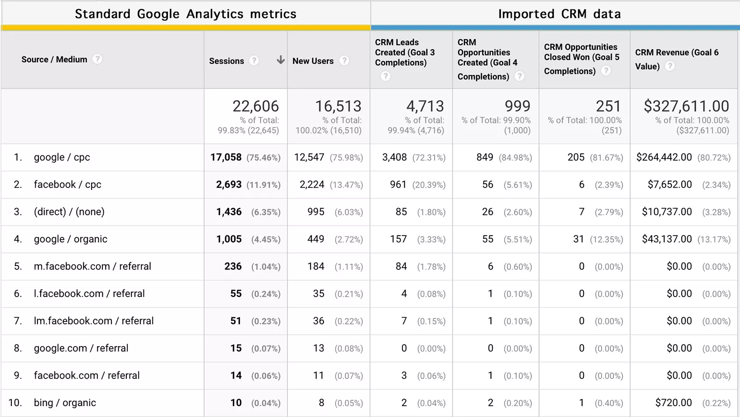The height and width of the screenshot is (417, 740).
Task: Select the Imported CRM data header
Action: [x=560, y=14]
